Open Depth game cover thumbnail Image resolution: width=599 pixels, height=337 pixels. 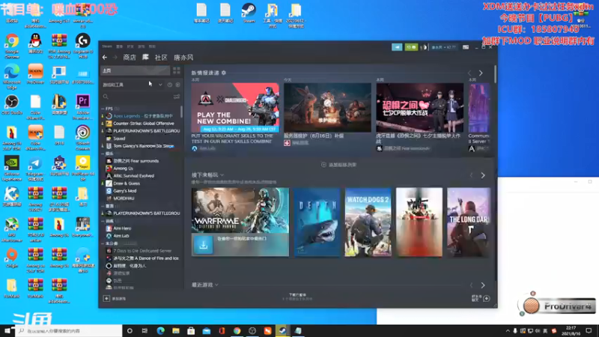pyautogui.click(x=317, y=222)
